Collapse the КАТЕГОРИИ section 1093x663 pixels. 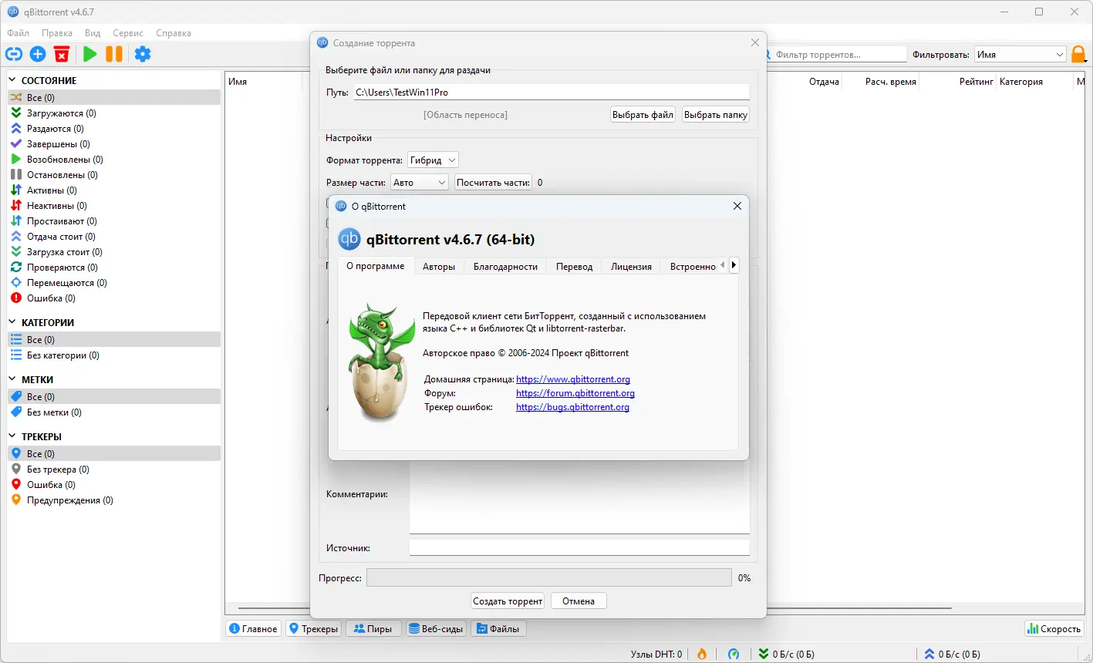[13, 322]
